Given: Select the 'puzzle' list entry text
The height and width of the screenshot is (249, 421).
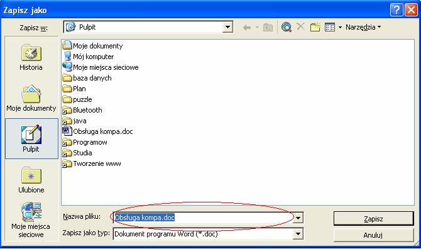Looking at the screenshot, I should tap(82, 99).
